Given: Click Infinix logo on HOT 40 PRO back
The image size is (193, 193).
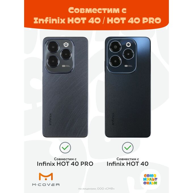Looking at the screenshot, I should [50, 119].
